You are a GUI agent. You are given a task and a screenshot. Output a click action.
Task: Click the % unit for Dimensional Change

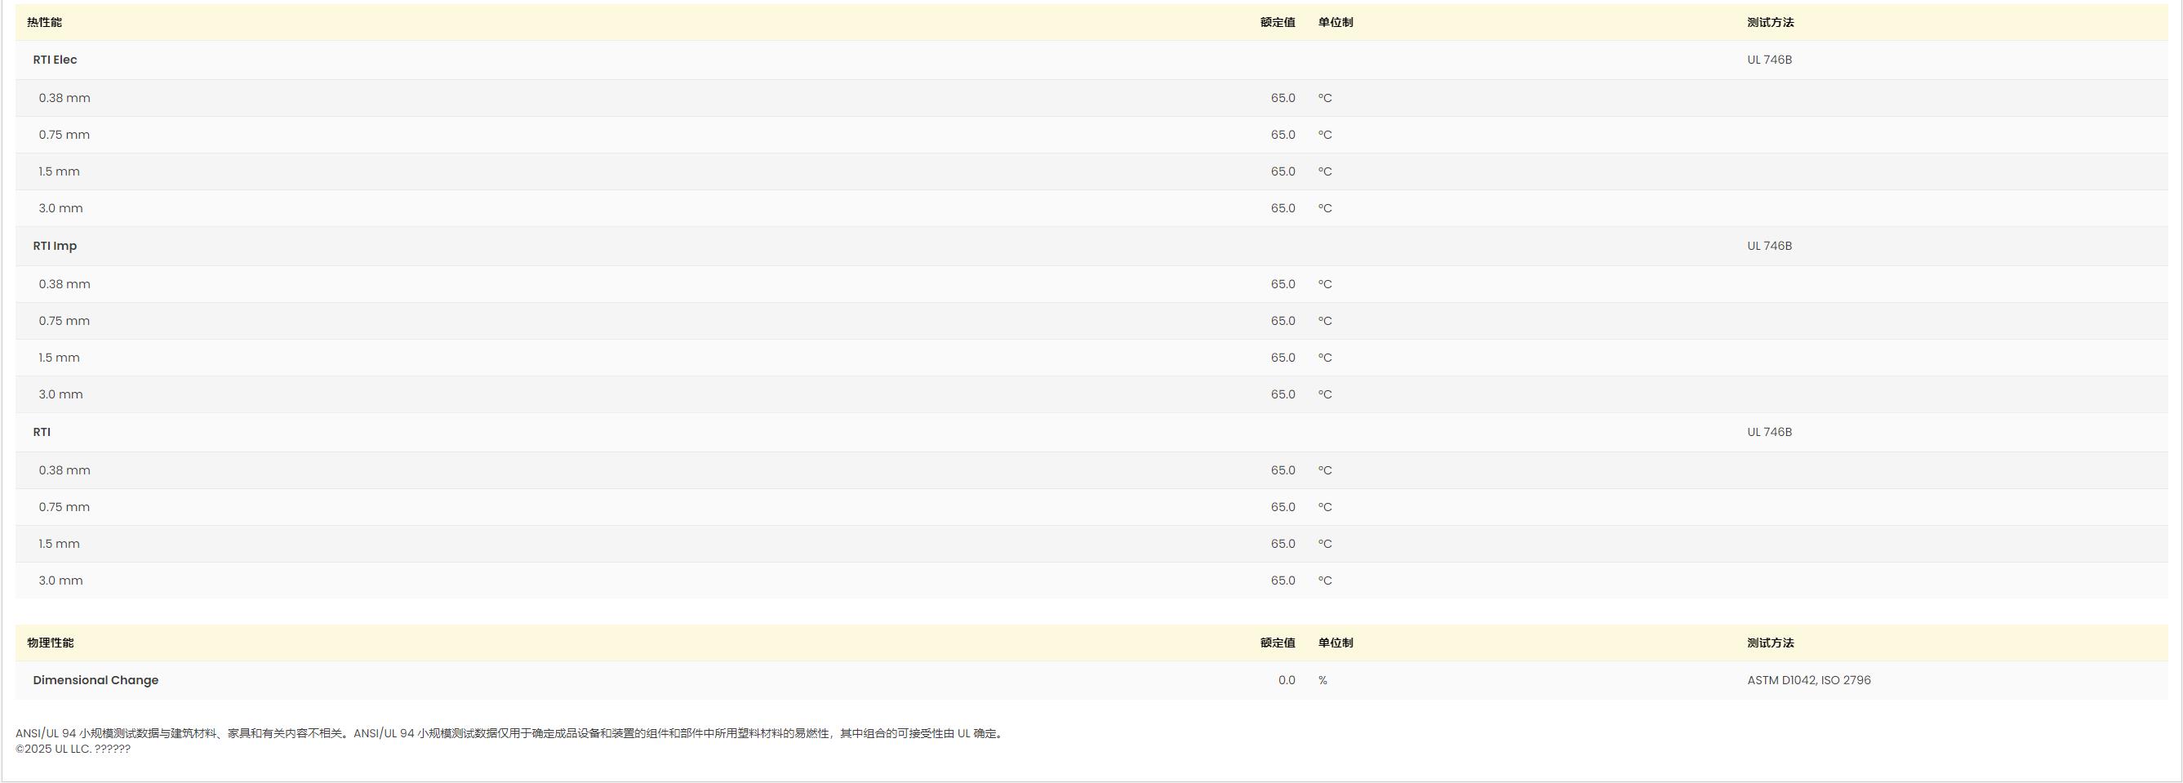tap(1323, 680)
